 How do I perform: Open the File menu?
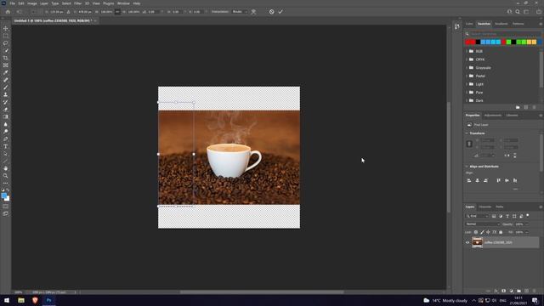coord(13,3)
